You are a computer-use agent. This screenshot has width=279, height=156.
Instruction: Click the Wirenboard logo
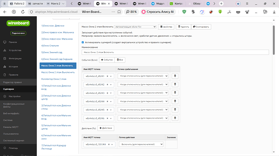click(x=18, y=23)
